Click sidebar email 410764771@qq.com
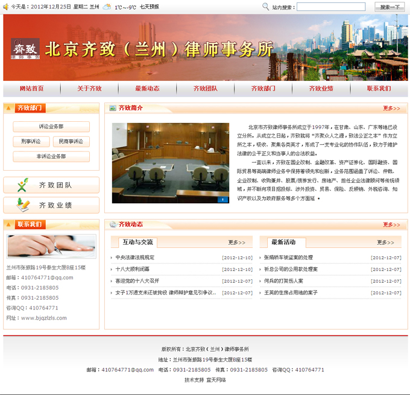The width and height of the screenshot is (410, 395). pyautogui.click(x=47, y=277)
